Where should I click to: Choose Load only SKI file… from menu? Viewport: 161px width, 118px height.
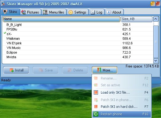pyautogui.click(x=122, y=92)
